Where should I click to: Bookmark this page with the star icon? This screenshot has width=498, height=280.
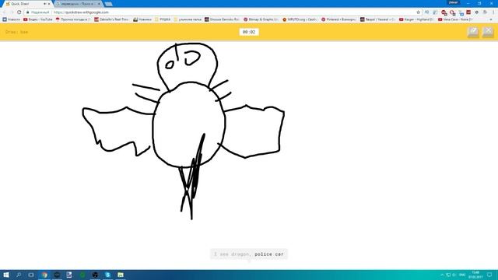(x=419, y=12)
